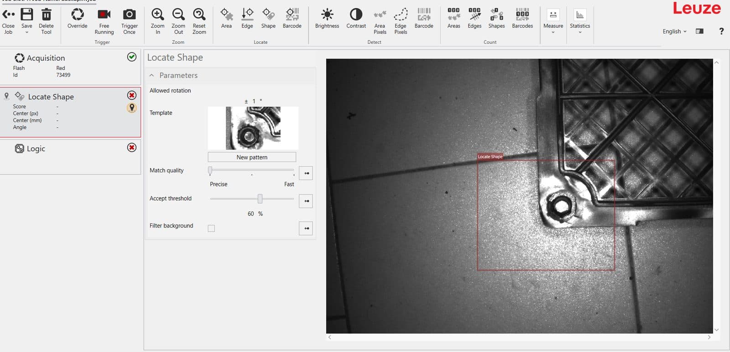This screenshot has width=730, height=352.
Task: Open the Save options arrow
Action: coord(27,32)
